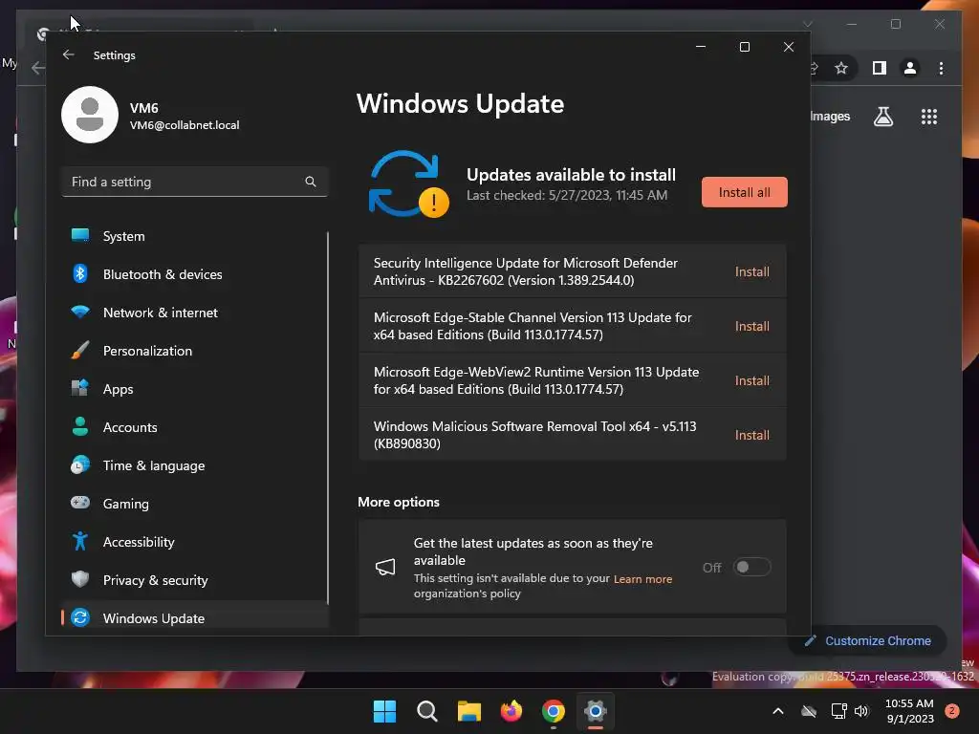The image size is (979, 734).
Task: Open Privacy & security settings
Action: point(194,580)
